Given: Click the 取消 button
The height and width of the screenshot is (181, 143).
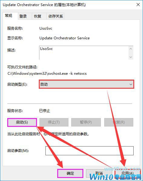Looking at the screenshot, I should tap(99, 173).
